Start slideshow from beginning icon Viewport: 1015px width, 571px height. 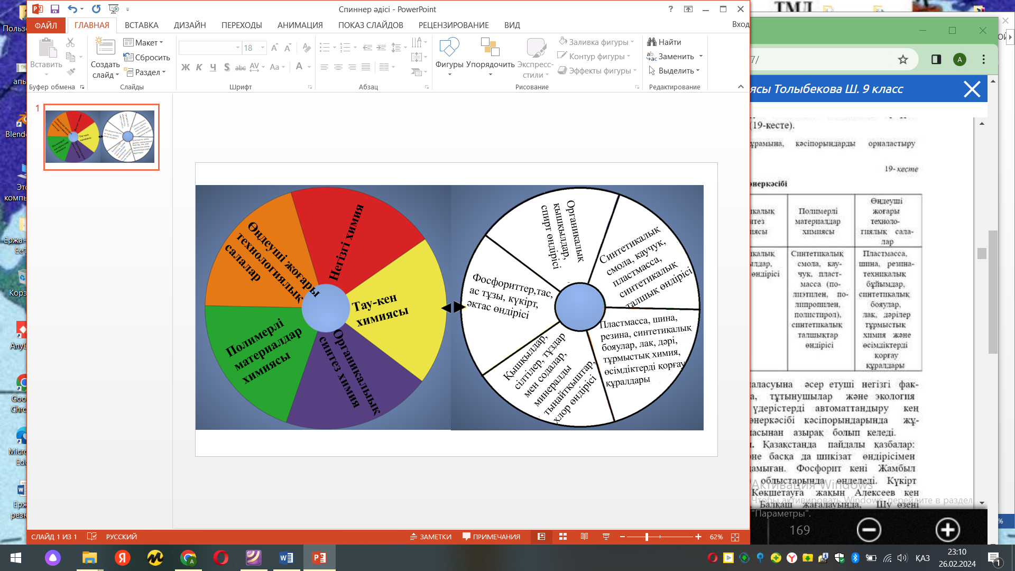point(114,9)
